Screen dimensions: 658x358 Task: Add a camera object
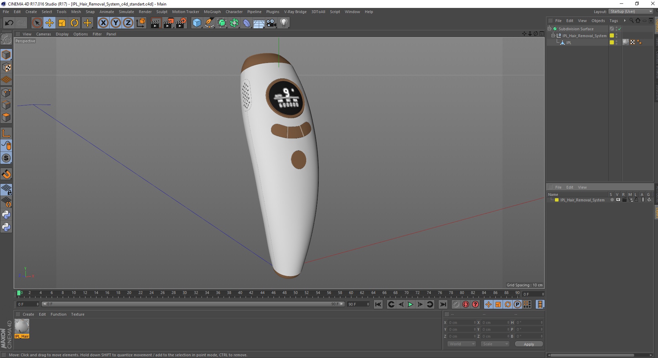(x=271, y=23)
